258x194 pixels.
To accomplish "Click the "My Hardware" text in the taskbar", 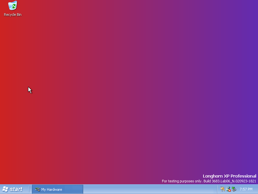I will 52,189.
